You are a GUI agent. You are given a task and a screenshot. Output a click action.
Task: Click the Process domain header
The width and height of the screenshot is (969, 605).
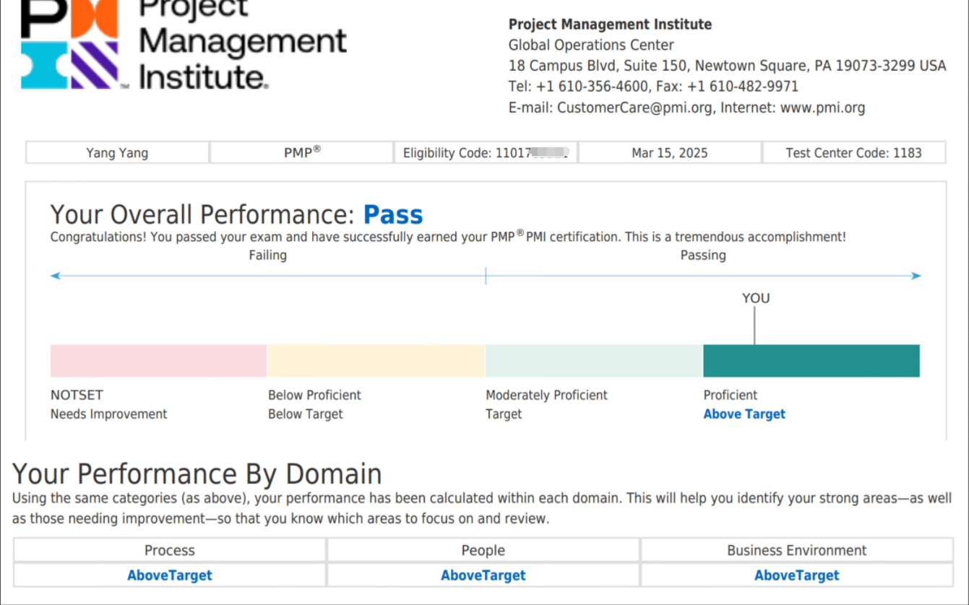click(x=170, y=550)
